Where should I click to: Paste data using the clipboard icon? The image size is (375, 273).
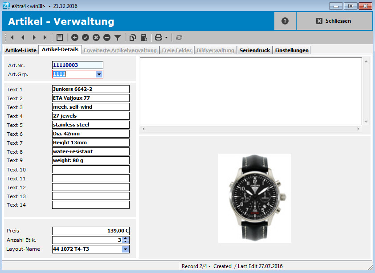tap(145, 37)
